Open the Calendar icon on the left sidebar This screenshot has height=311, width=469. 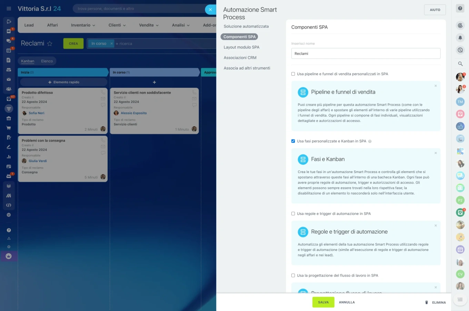(9, 50)
